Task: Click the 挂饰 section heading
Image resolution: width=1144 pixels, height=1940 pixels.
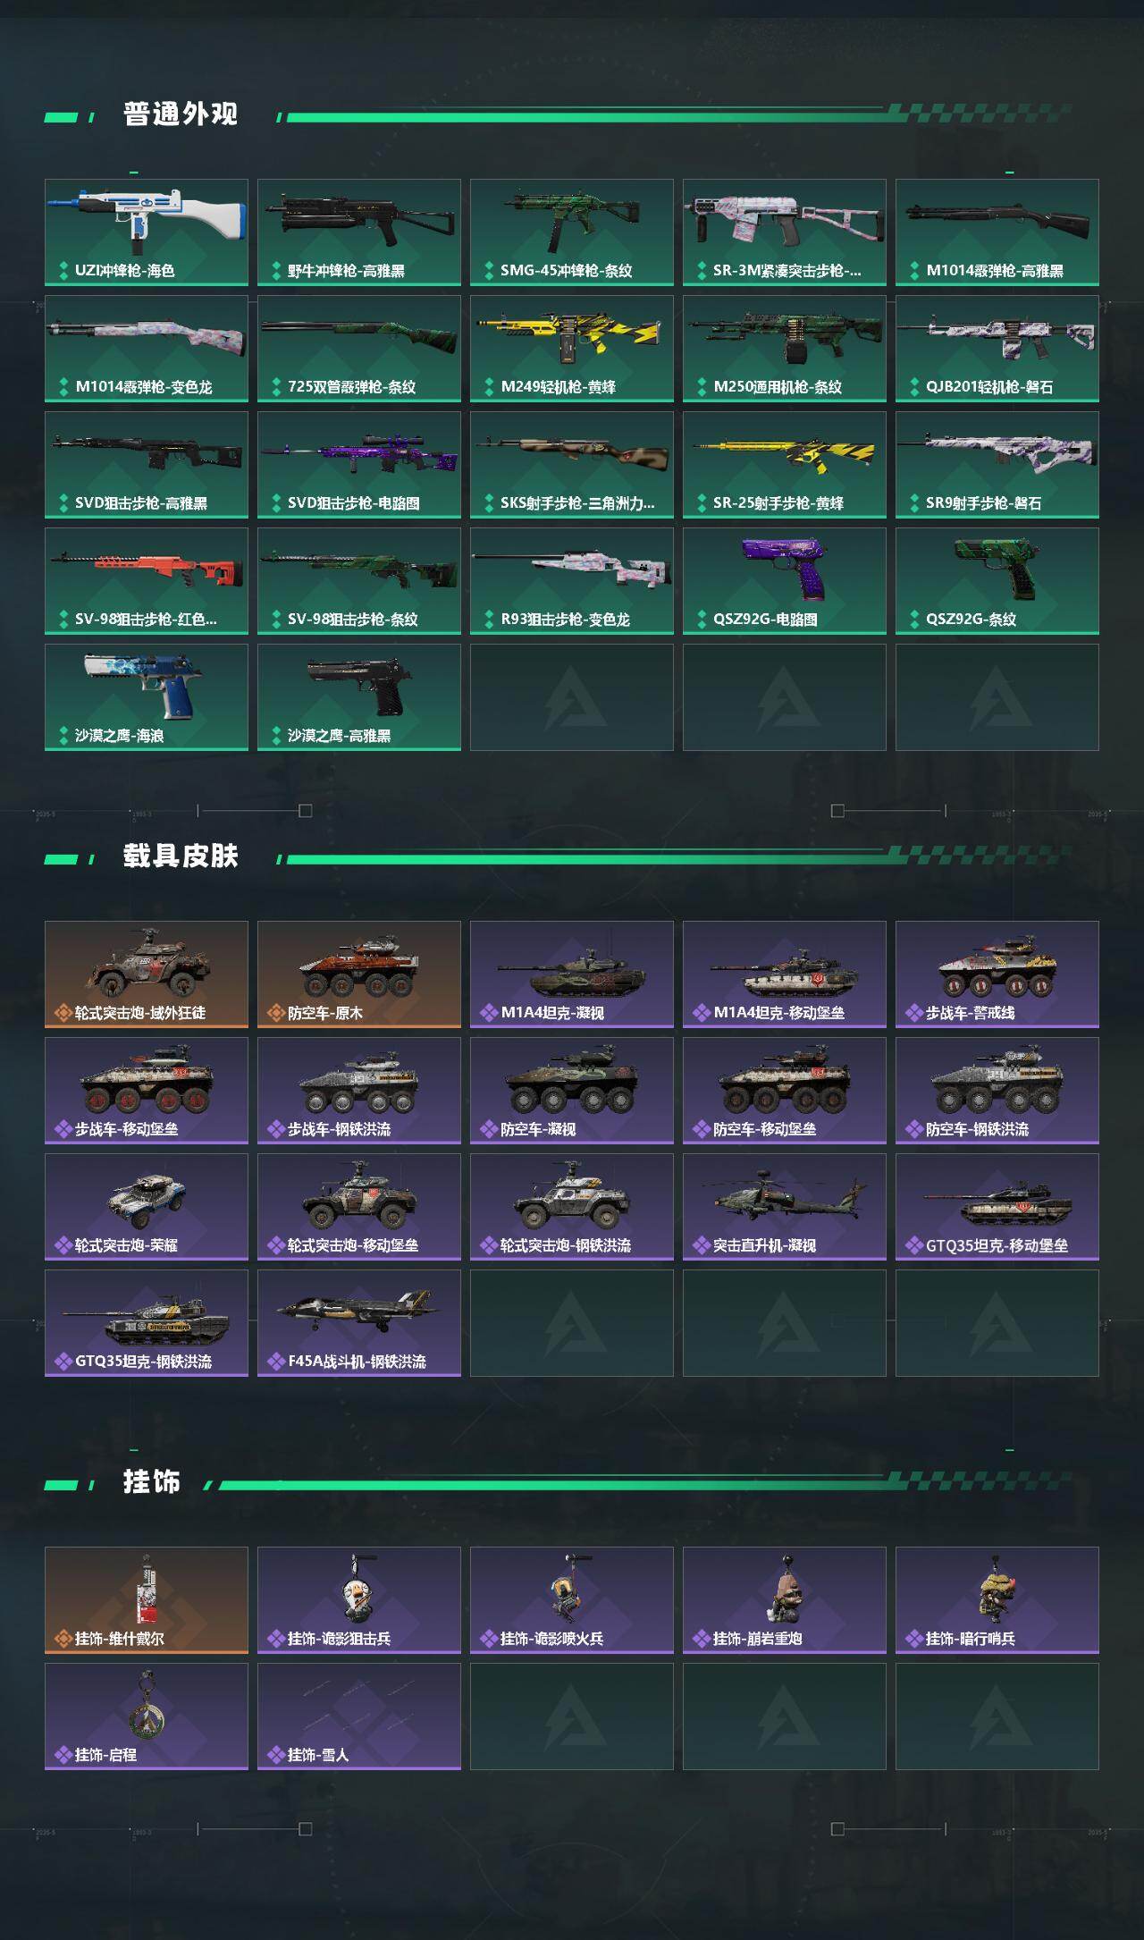Action: (152, 1482)
